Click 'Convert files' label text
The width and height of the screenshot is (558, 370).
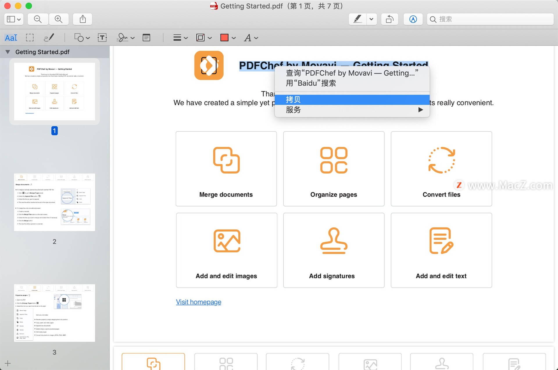(441, 194)
